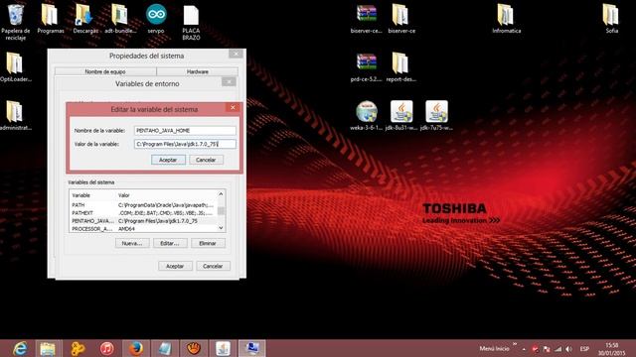Switch to the Nombre de equipo tab
This screenshot has height=357, width=636.
[x=105, y=71]
